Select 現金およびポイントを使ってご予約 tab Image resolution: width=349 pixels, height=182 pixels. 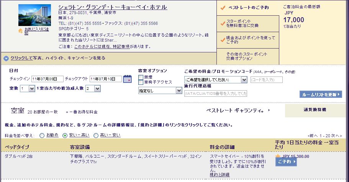pyautogui.click(x=247, y=40)
